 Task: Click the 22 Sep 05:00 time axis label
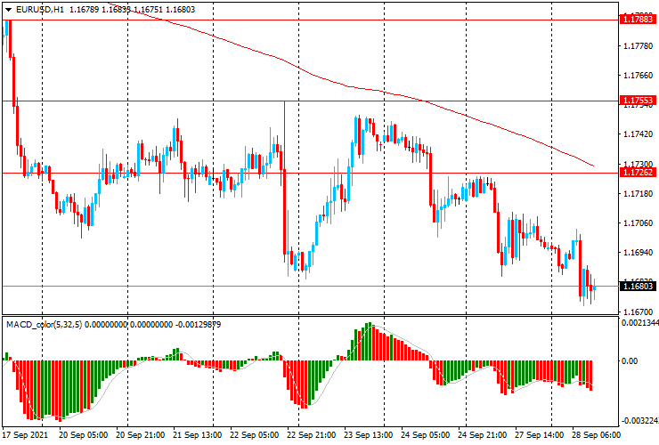click(255, 434)
